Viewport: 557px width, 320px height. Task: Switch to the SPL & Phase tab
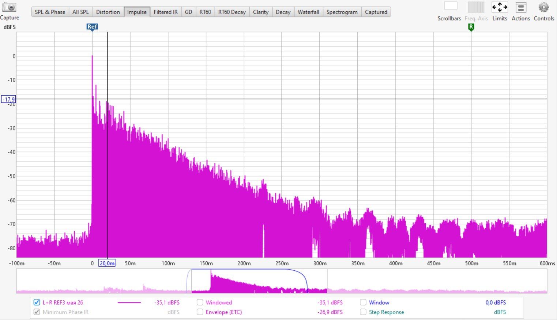click(50, 12)
